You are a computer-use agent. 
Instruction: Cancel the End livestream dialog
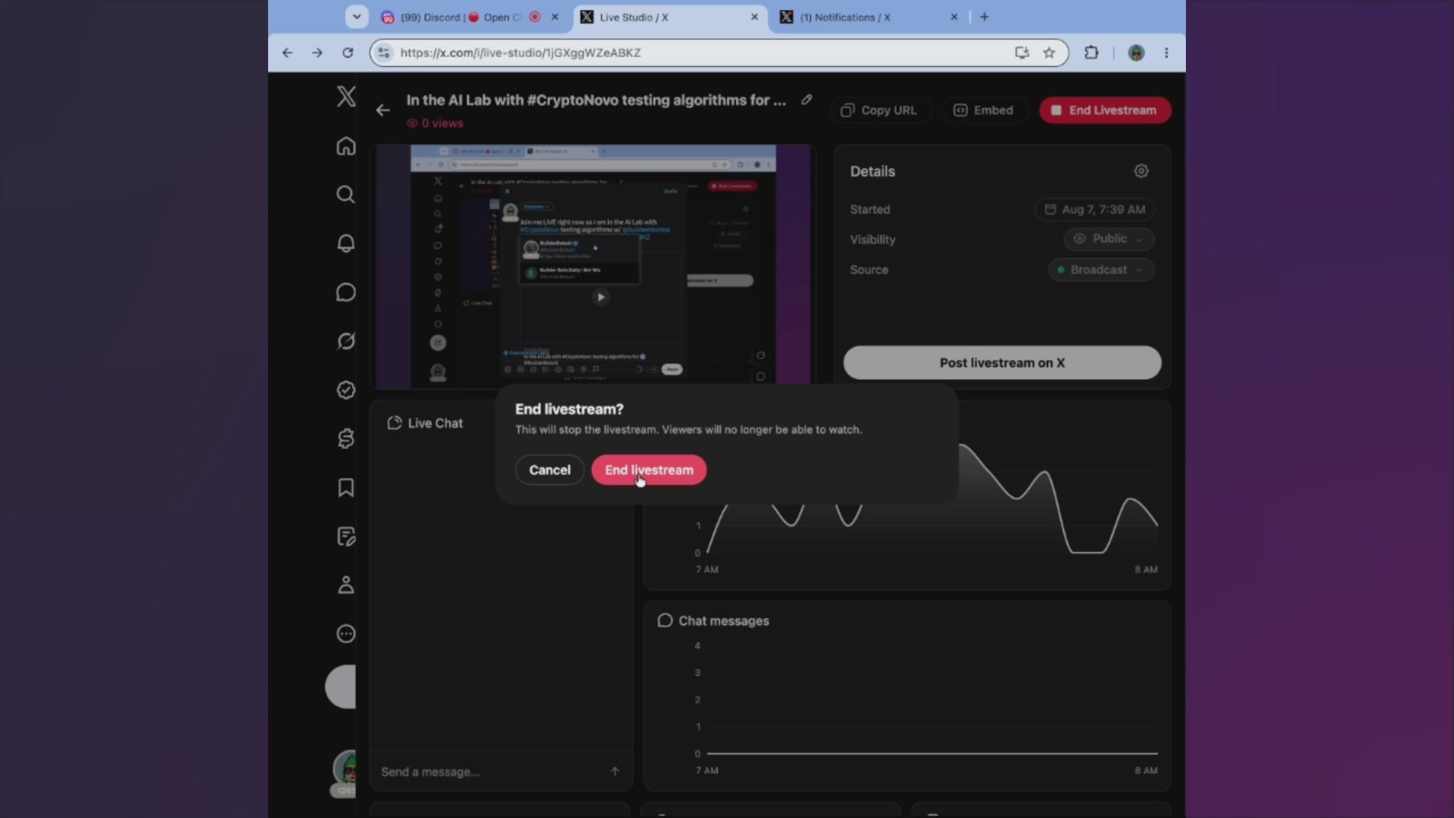point(550,470)
